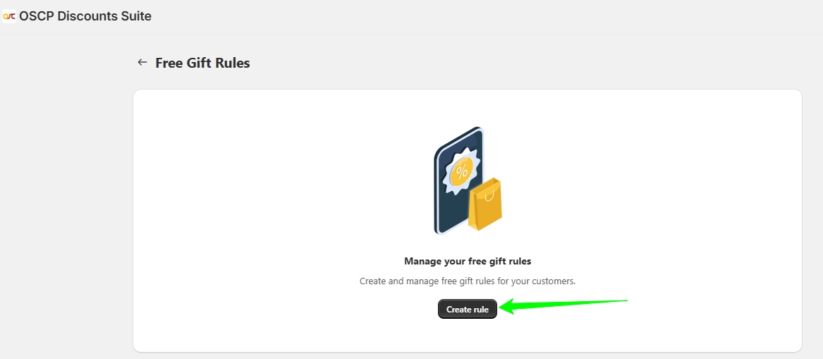Click the Create rule button
Image resolution: width=823 pixels, height=359 pixels.
(467, 309)
